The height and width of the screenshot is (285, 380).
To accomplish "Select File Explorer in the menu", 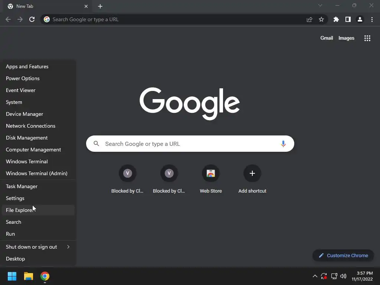I will [38, 210].
